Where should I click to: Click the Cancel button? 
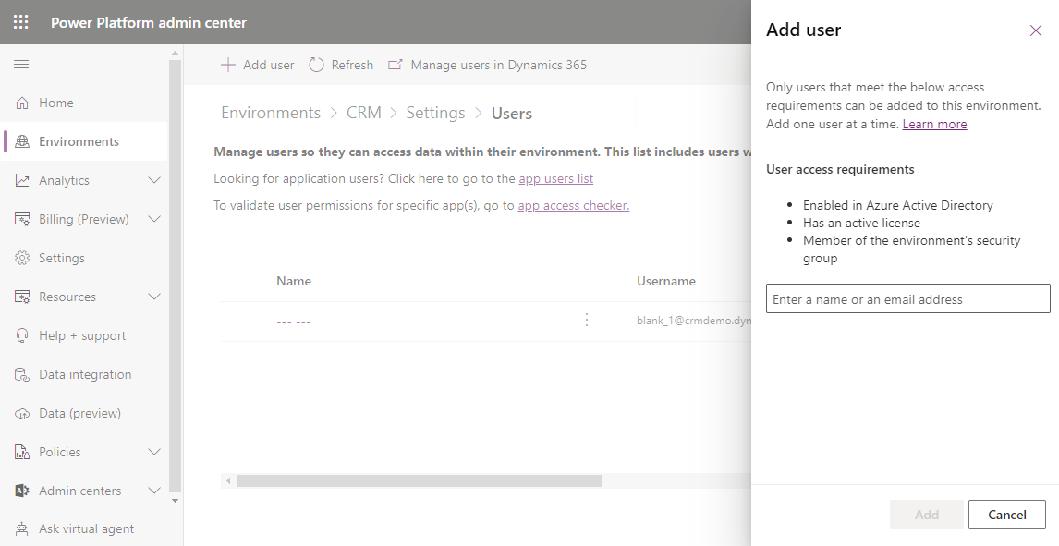click(x=1007, y=515)
